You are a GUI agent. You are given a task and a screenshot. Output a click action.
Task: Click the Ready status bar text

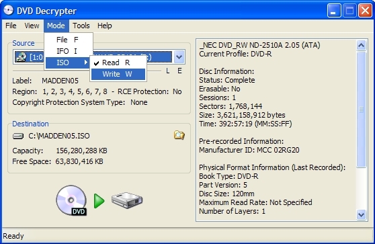(13, 236)
